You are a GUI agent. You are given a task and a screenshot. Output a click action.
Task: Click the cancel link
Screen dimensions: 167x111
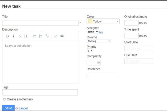pyautogui.click(x=23, y=108)
